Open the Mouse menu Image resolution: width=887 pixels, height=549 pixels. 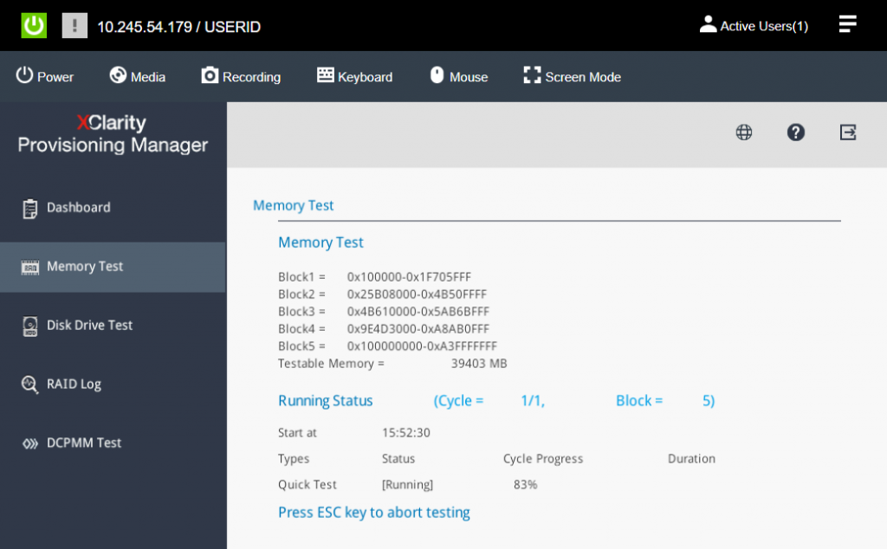(x=459, y=76)
